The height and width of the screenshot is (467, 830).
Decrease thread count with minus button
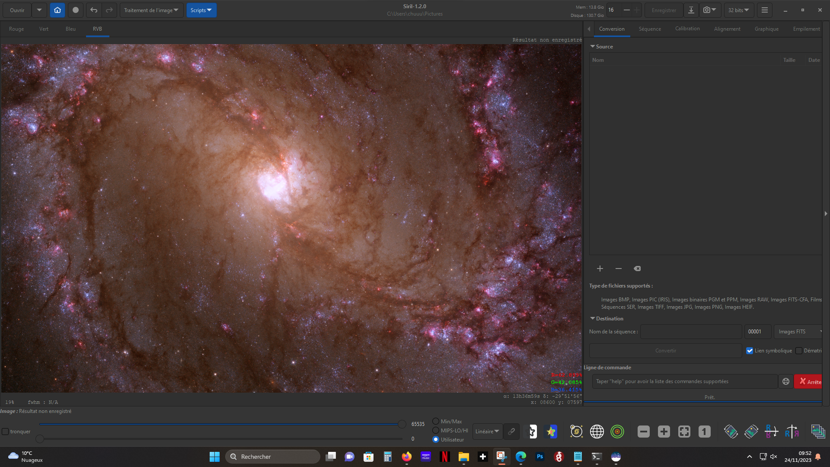[x=627, y=10]
